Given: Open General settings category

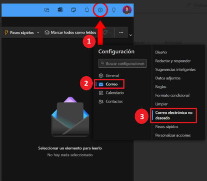Looking at the screenshot, I should tap(109, 75).
